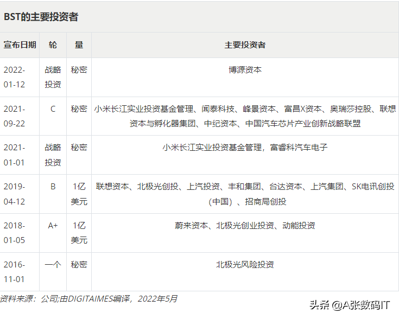The width and height of the screenshot is (399, 319).
Task: Click investor 北极光风险投资
Action: [x=245, y=265]
